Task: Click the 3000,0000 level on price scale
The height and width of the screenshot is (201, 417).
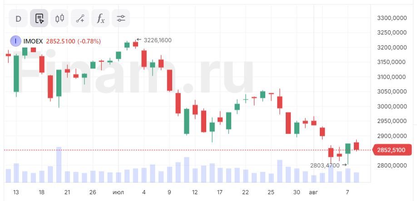Action: (x=392, y=106)
